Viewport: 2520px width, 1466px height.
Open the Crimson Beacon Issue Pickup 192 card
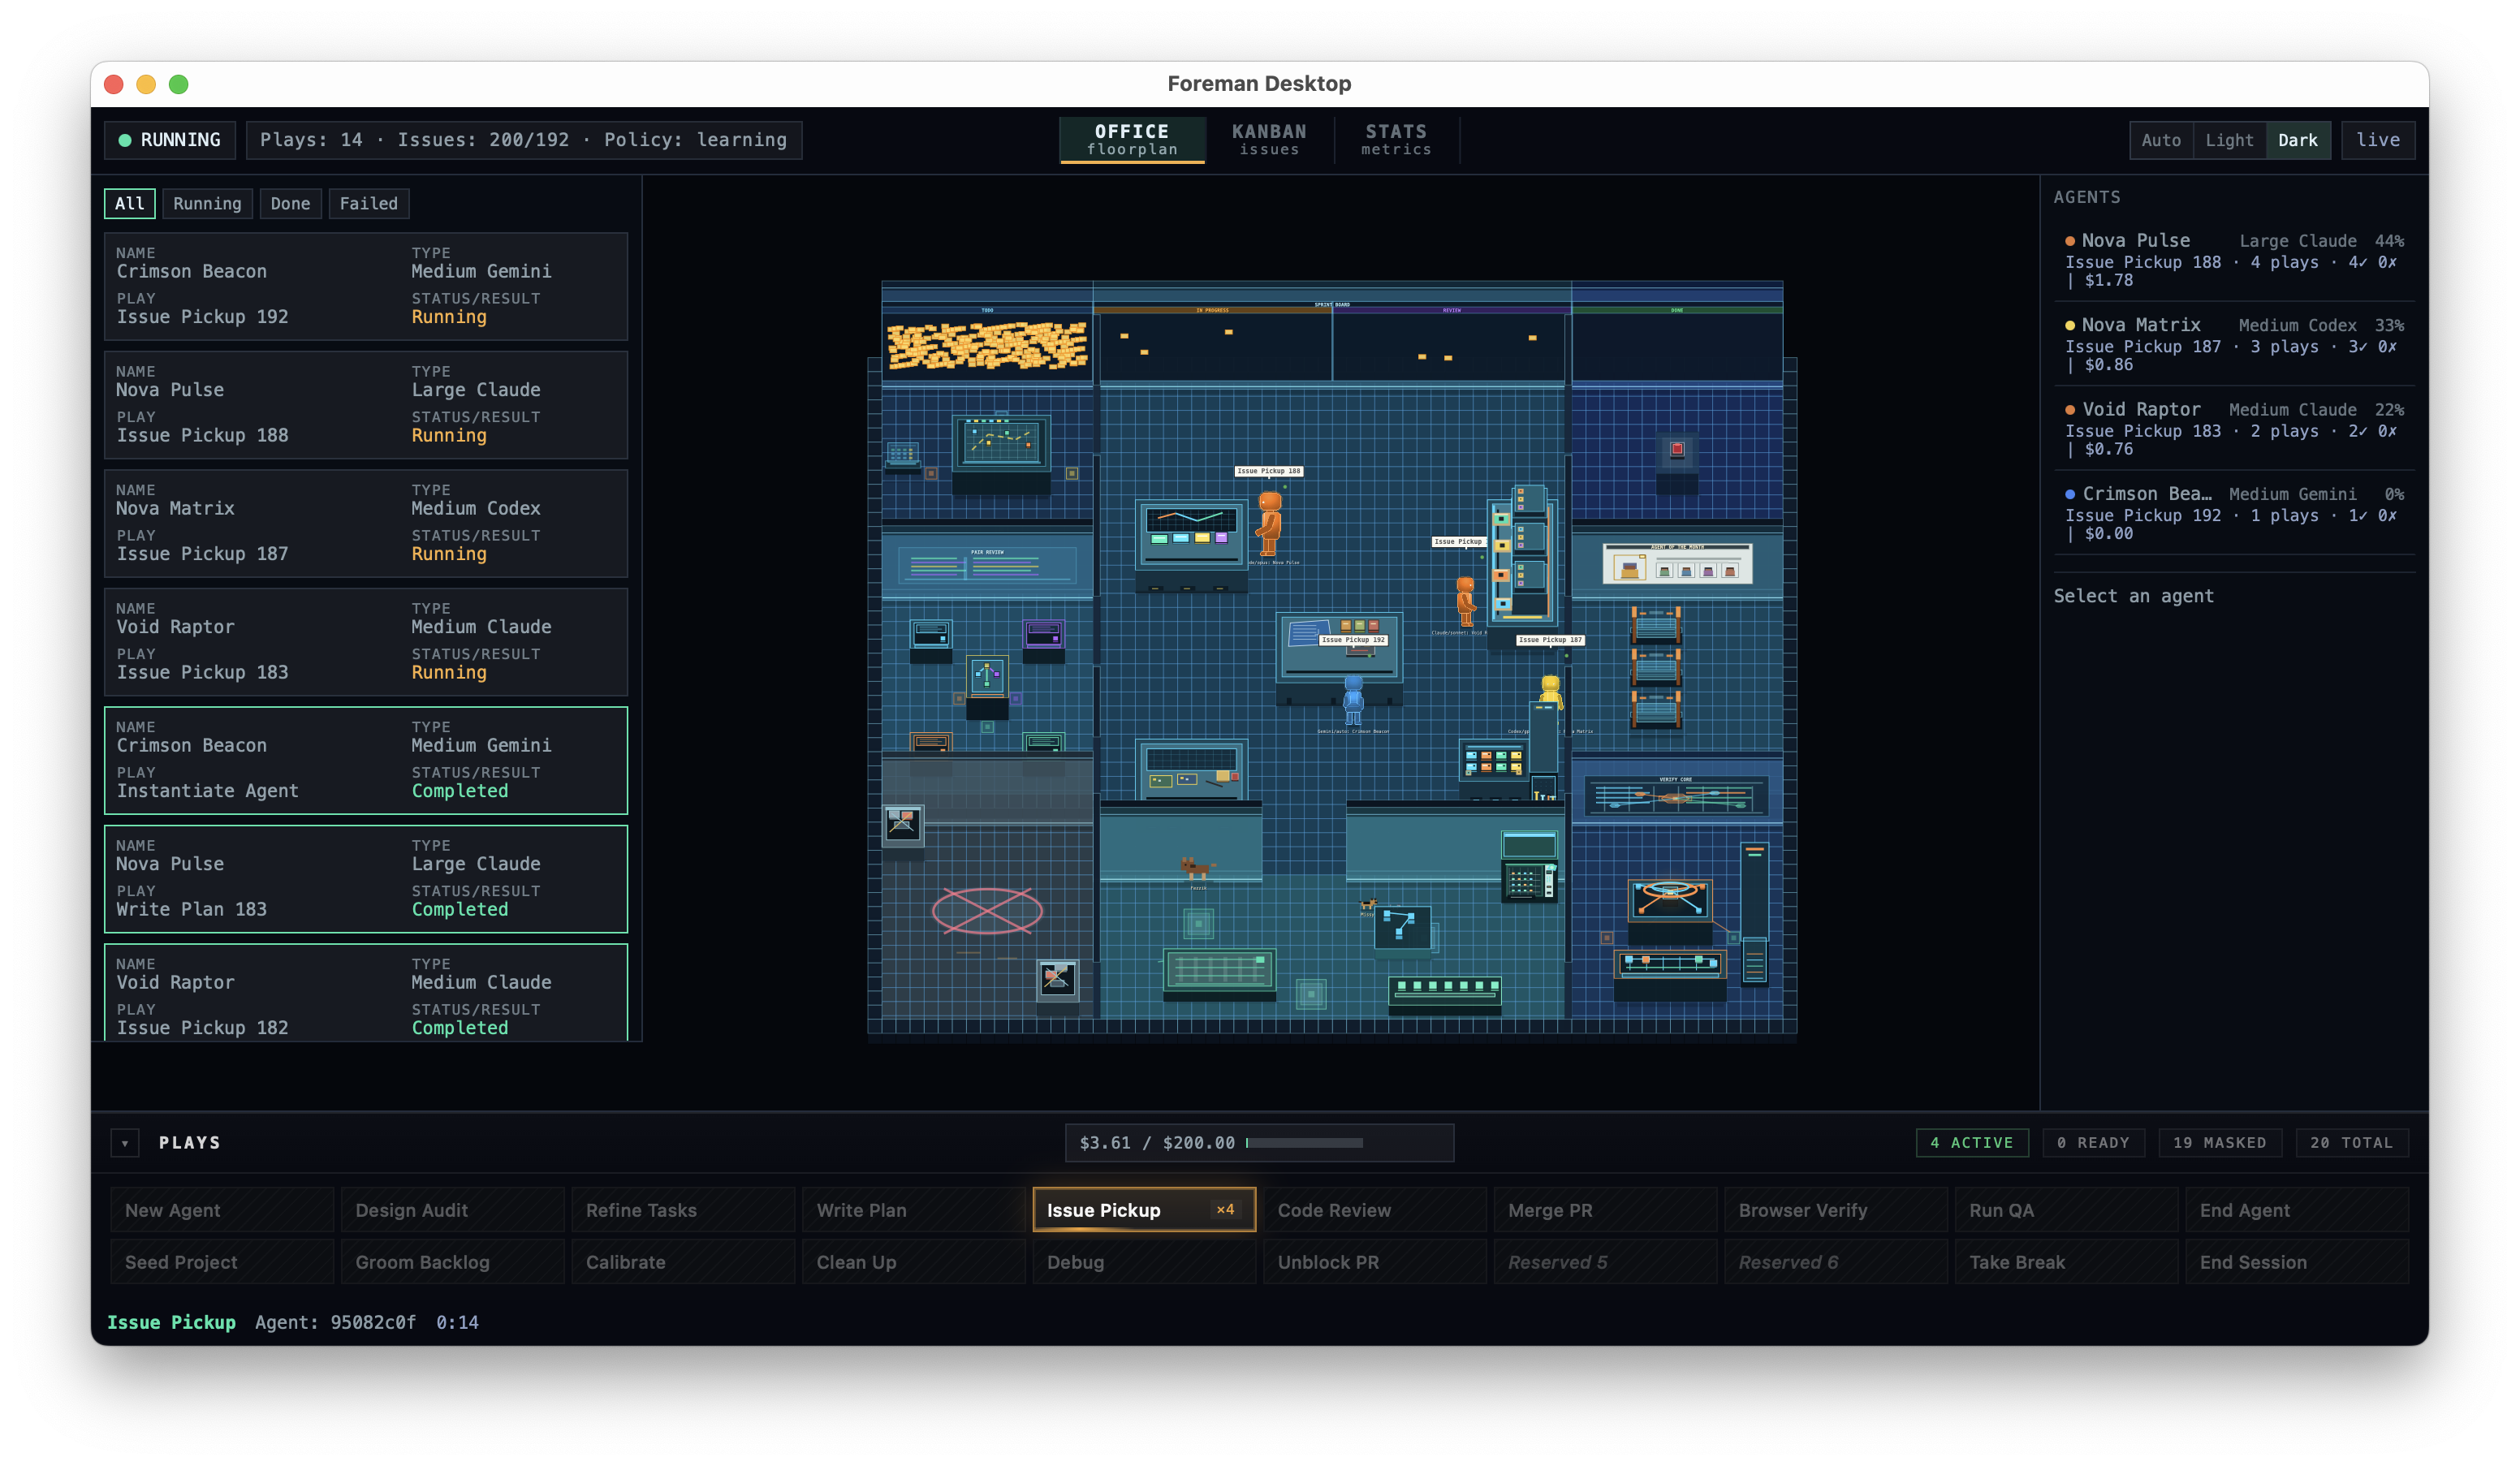pyautogui.click(x=366, y=286)
